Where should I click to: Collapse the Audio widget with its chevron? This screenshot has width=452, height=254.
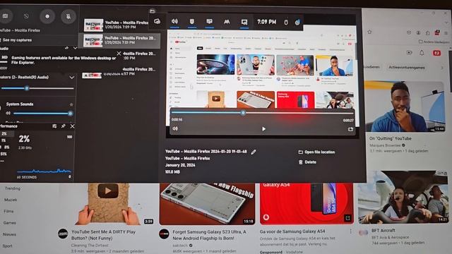click(75, 48)
